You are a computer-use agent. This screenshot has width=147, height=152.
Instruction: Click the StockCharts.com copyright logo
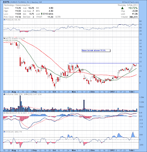(x=131, y=2)
